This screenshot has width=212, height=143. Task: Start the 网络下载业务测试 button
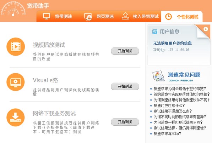click(x=125, y=122)
